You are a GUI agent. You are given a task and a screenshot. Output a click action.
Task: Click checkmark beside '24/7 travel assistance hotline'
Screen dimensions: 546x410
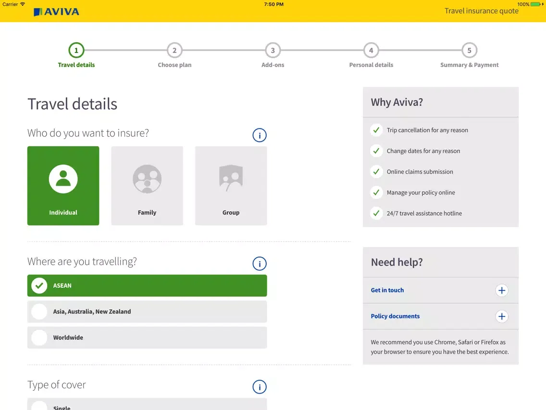(x=376, y=213)
